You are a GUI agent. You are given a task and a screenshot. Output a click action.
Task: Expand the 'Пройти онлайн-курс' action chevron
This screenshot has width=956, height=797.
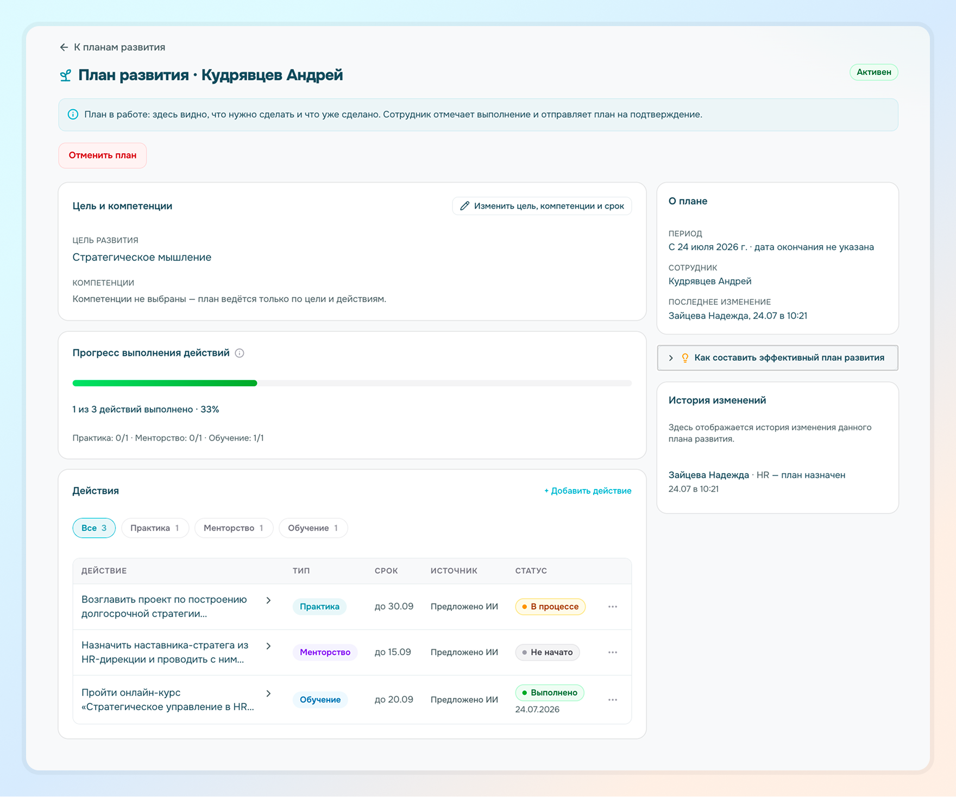tap(268, 694)
